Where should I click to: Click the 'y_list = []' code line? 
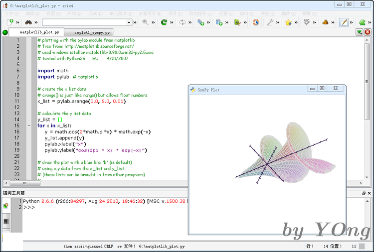point(49,120)
